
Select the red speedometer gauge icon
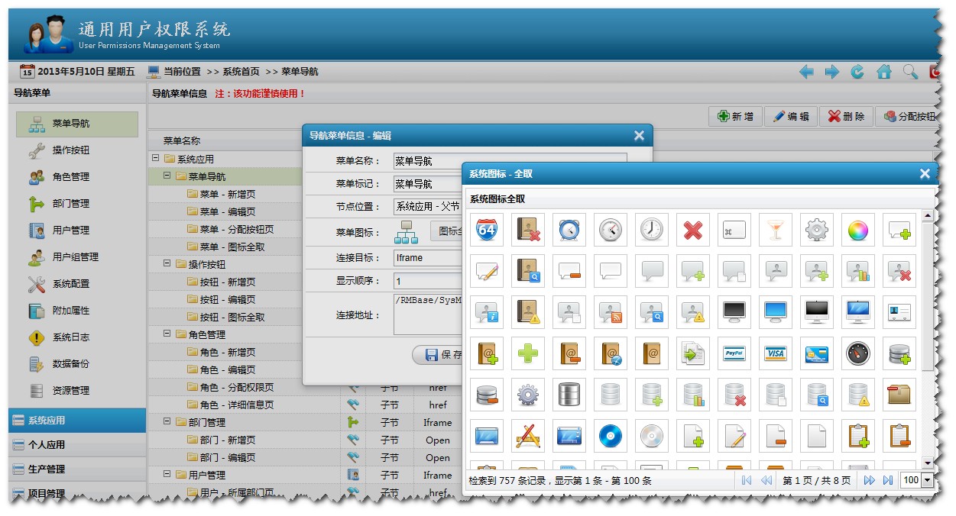857,353
